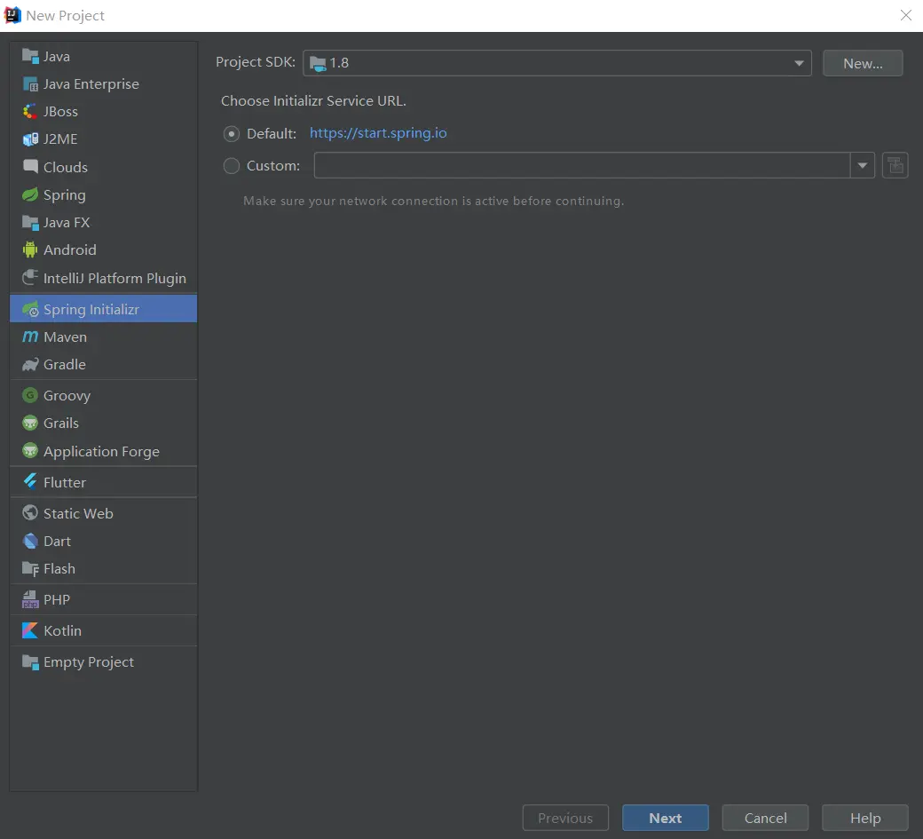
Task: Click the Project SDK 1.8 combo box
Action: (556, 63)
